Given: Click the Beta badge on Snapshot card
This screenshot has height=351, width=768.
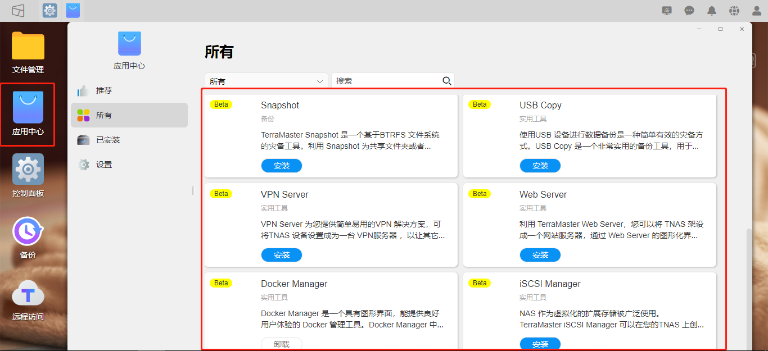Looking at the screenshot, I should point(221,104).
